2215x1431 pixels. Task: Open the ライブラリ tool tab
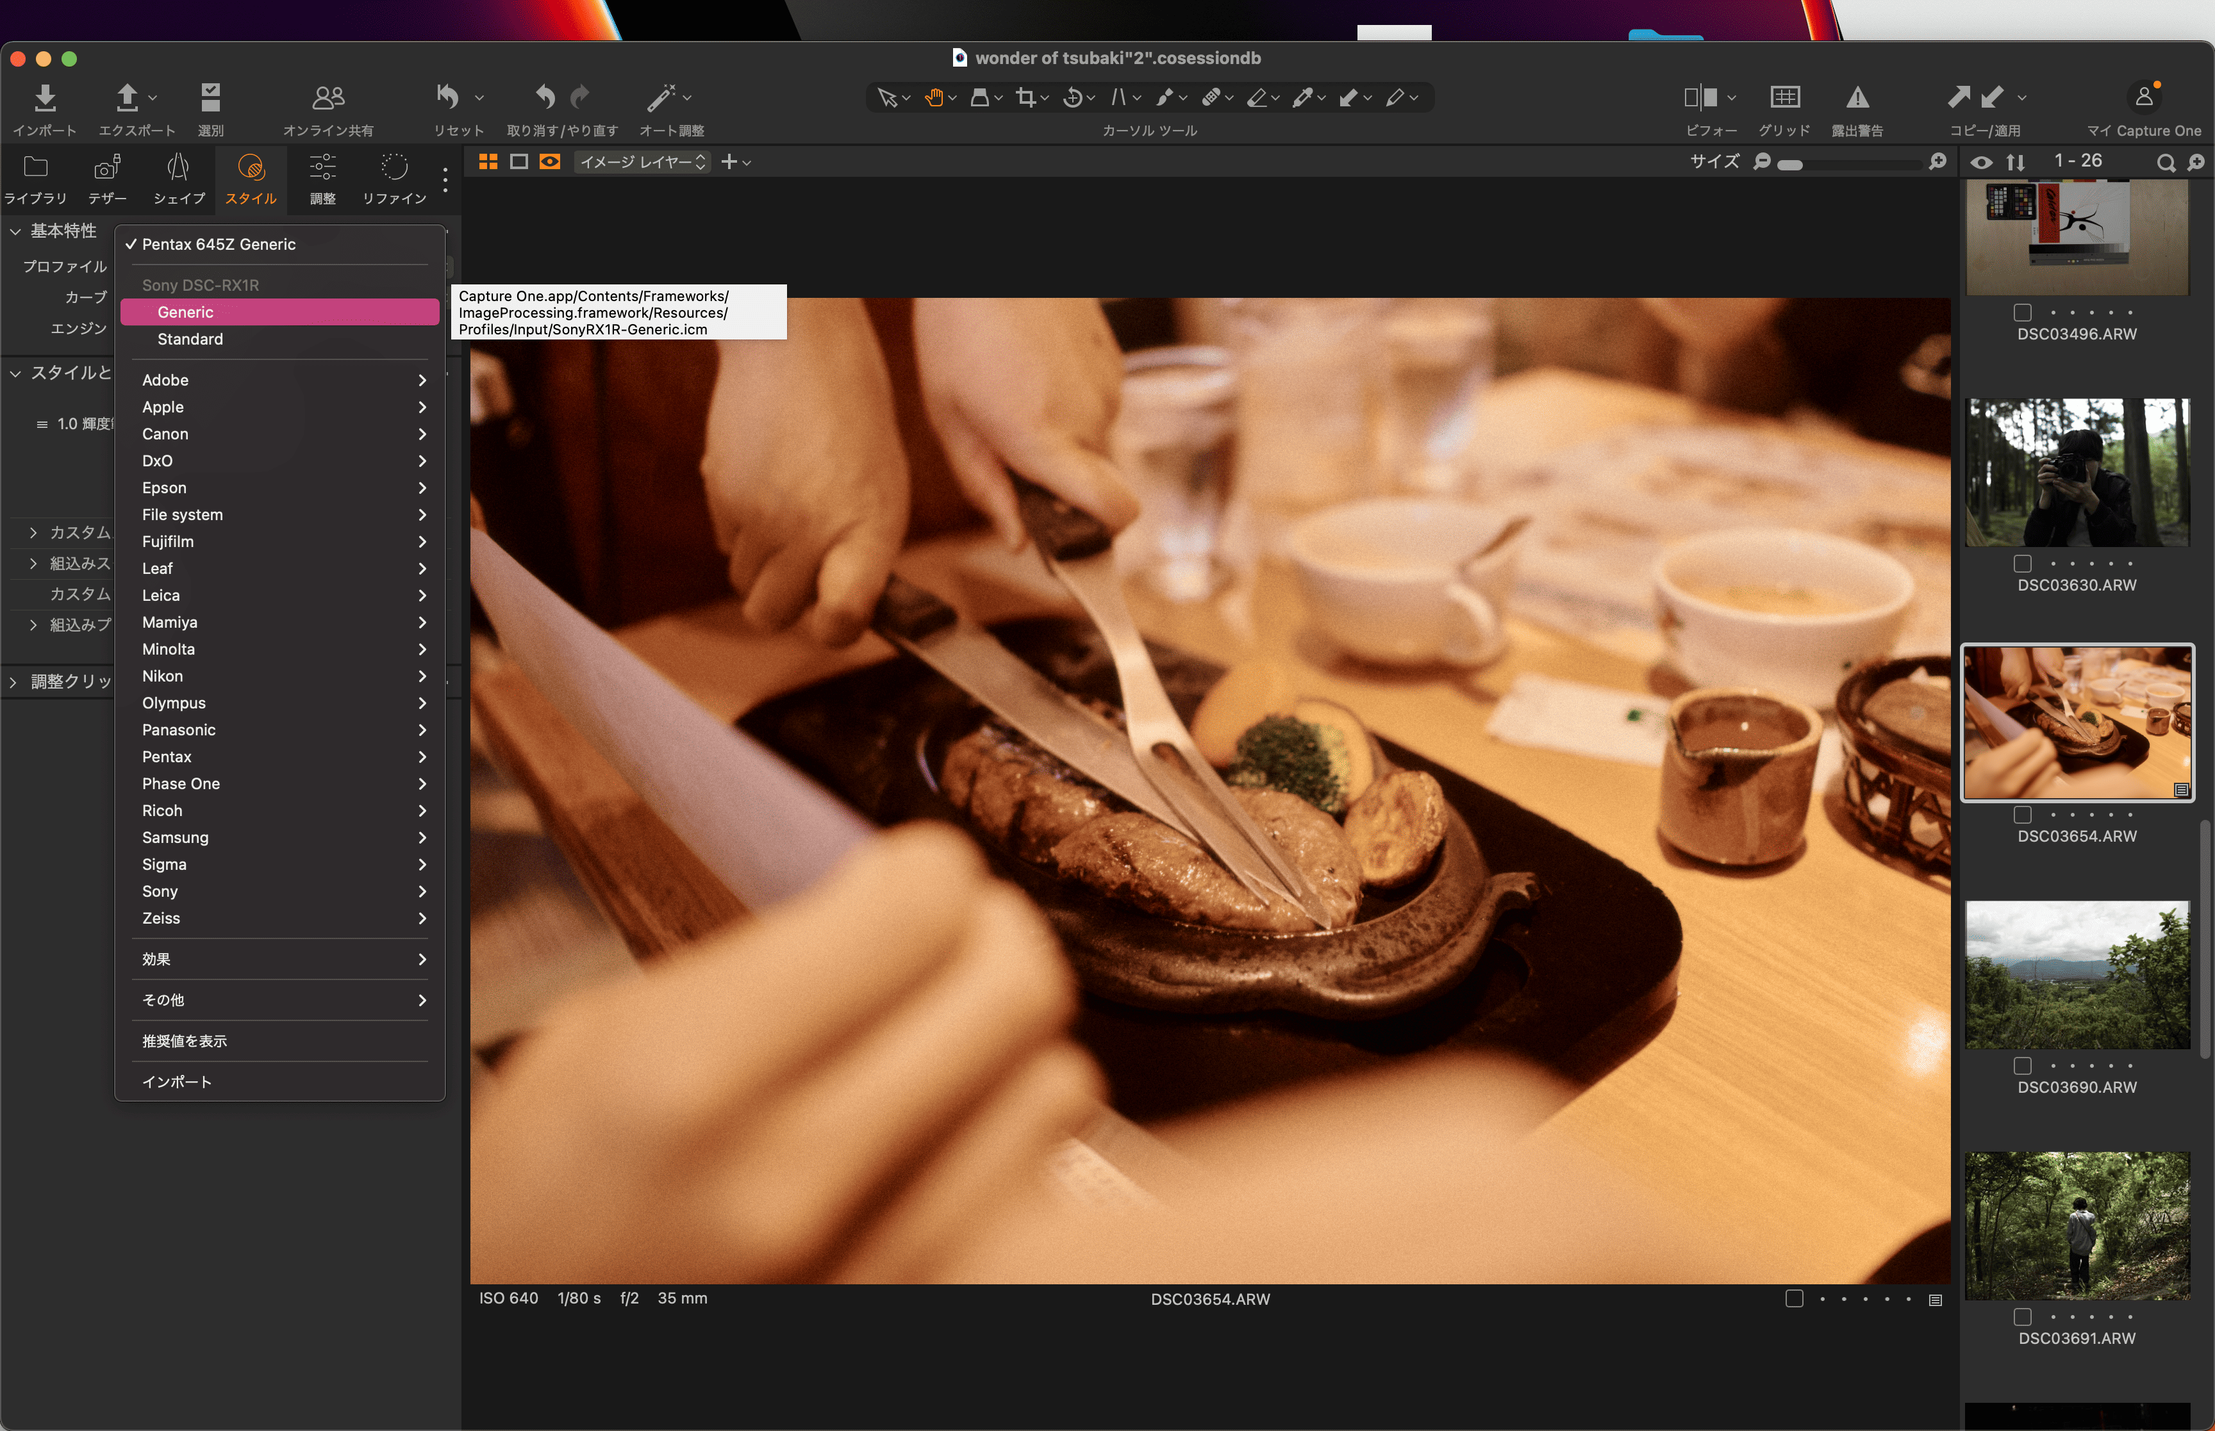[35, 179]
